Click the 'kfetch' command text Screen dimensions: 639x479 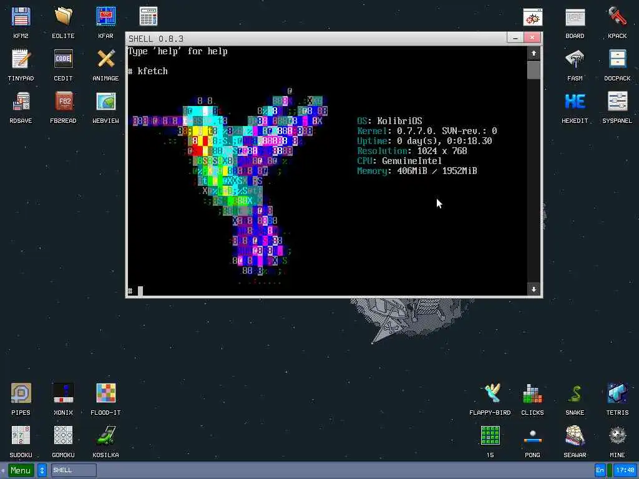click(x=152, y=71)
